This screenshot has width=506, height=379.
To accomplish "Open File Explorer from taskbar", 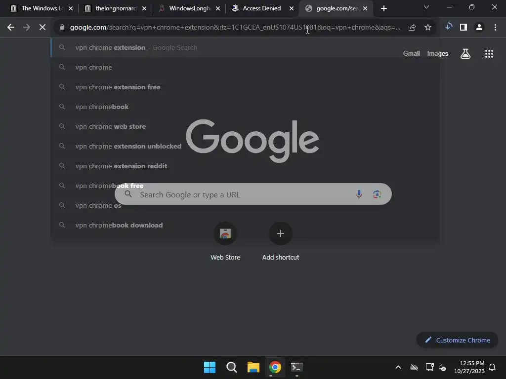I will pyautogui.click(x=253, y=367).
